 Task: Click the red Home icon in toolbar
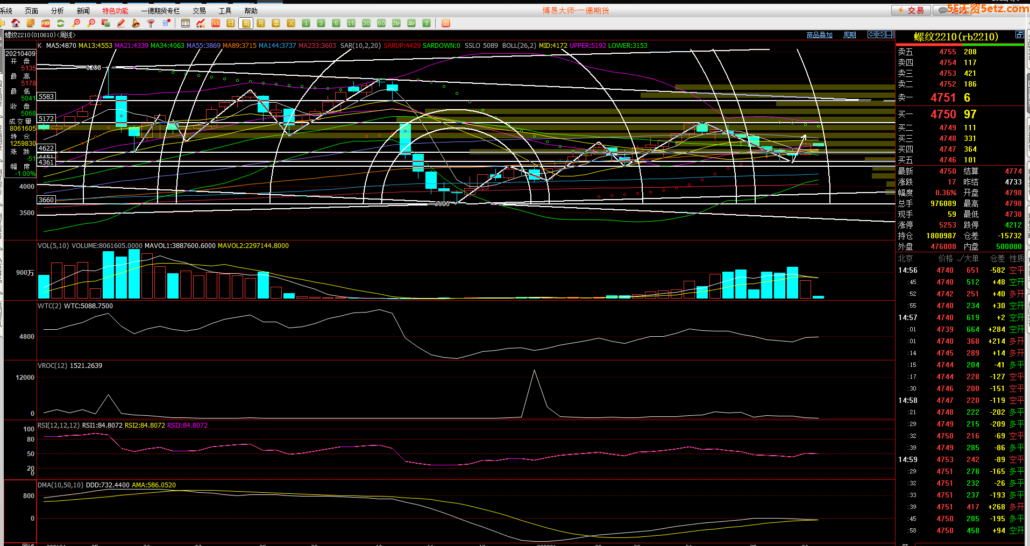[x=16, y=23]
